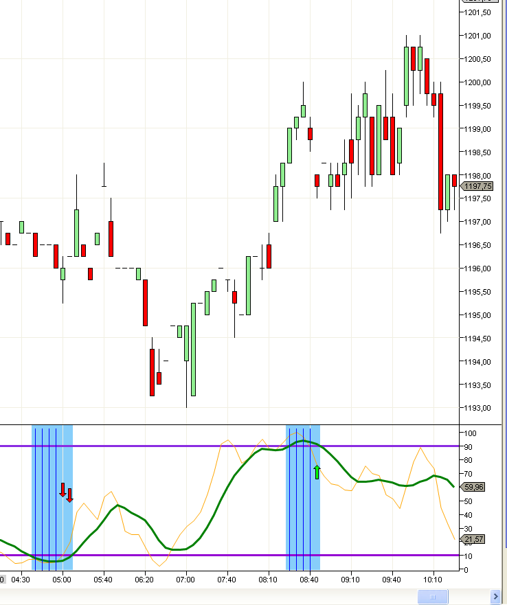This screenshot has width=507, height=605.
Task: Click the green up arrow signal marker
Action: pos(317,472)
